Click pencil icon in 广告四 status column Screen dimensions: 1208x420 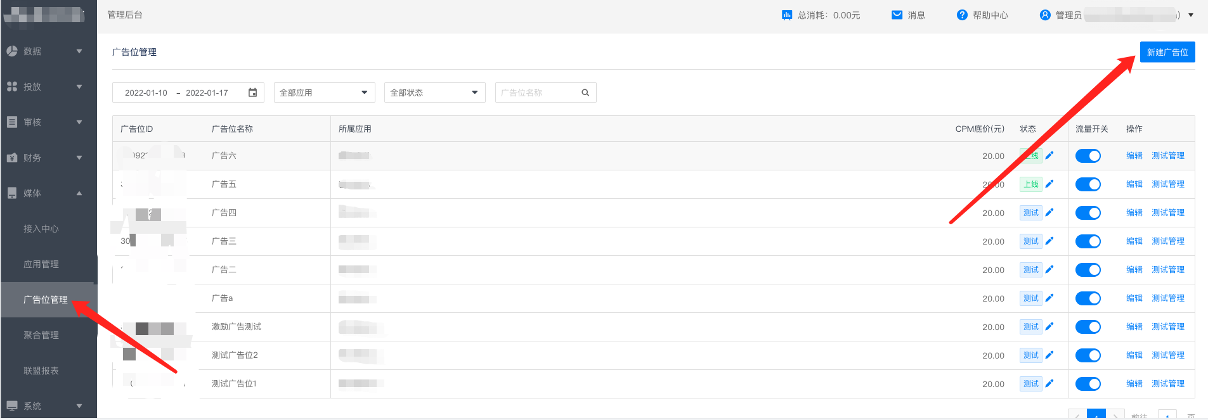1049,212
